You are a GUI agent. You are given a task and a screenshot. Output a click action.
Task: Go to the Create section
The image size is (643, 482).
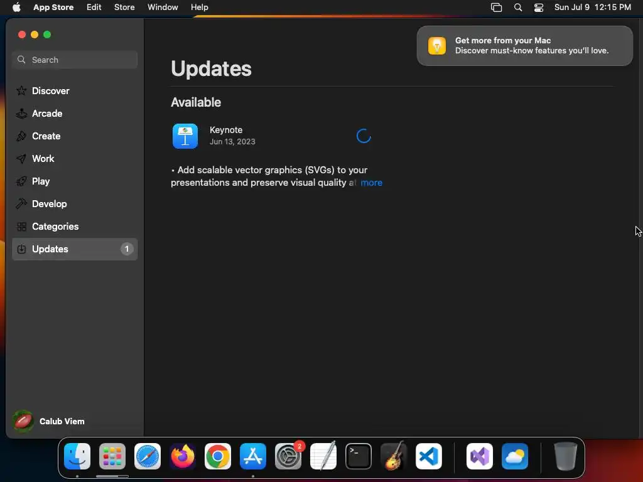(x=75, y=136)
